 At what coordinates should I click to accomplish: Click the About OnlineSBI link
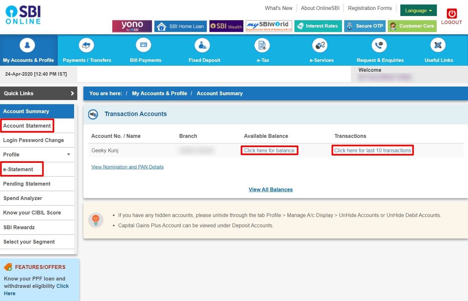pos(320,8)
